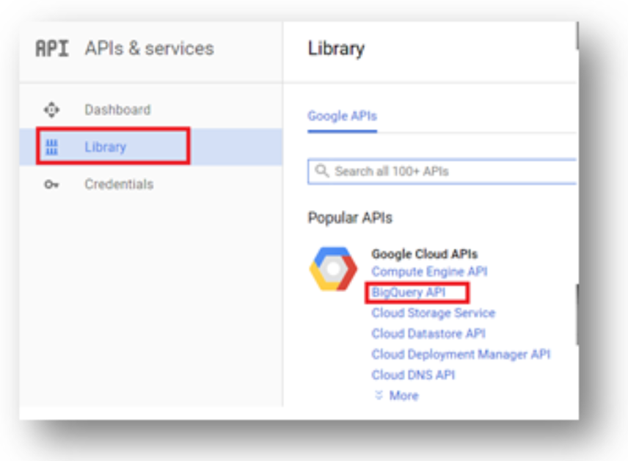Screen dimensions: 628x461
Task: Open the Compute Engine API link
Action: pos(429,272)
